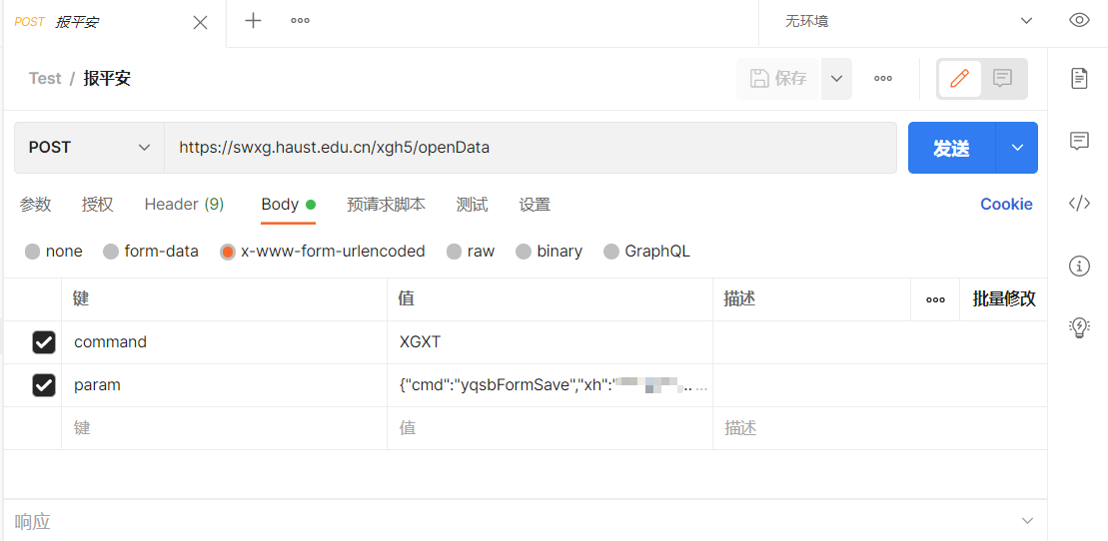Switch to the 预请求脚本 tab
Viewport: 1108px width, 541px height.
pyautogui.click(x=387, y=205)
